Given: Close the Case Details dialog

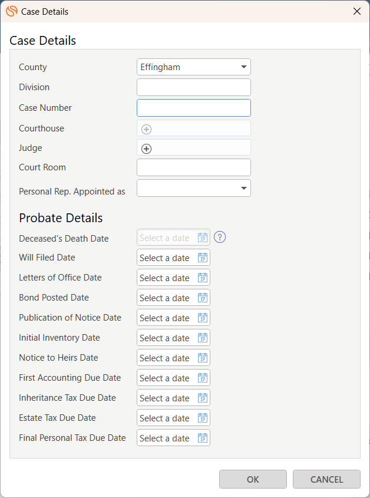Looking at the screenshot, I should tap(357, 11).
